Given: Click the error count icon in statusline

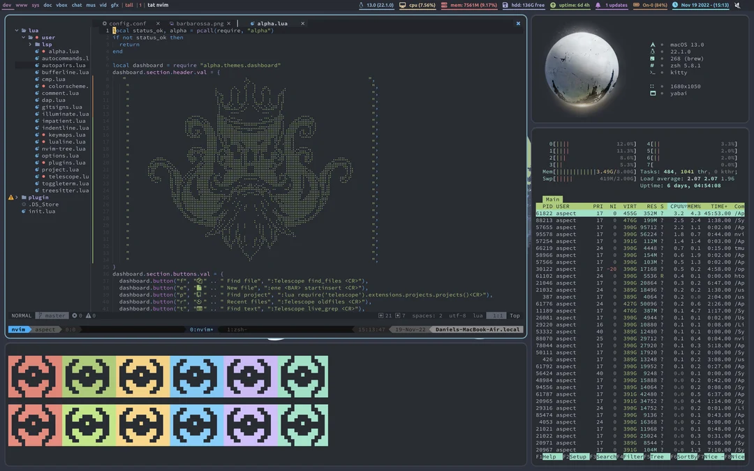Looking at the screenshot, I should tap(75, 316).
